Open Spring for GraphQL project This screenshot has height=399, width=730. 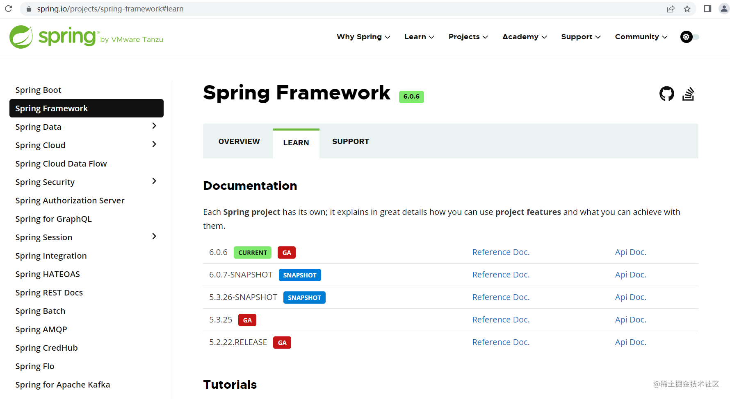click(x=53, y=219)
